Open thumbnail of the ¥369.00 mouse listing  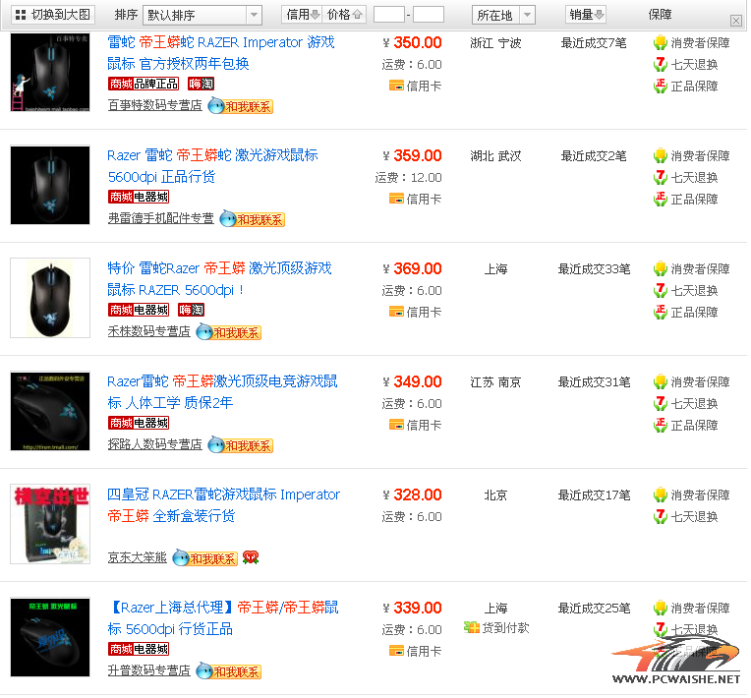coord(50,298)
